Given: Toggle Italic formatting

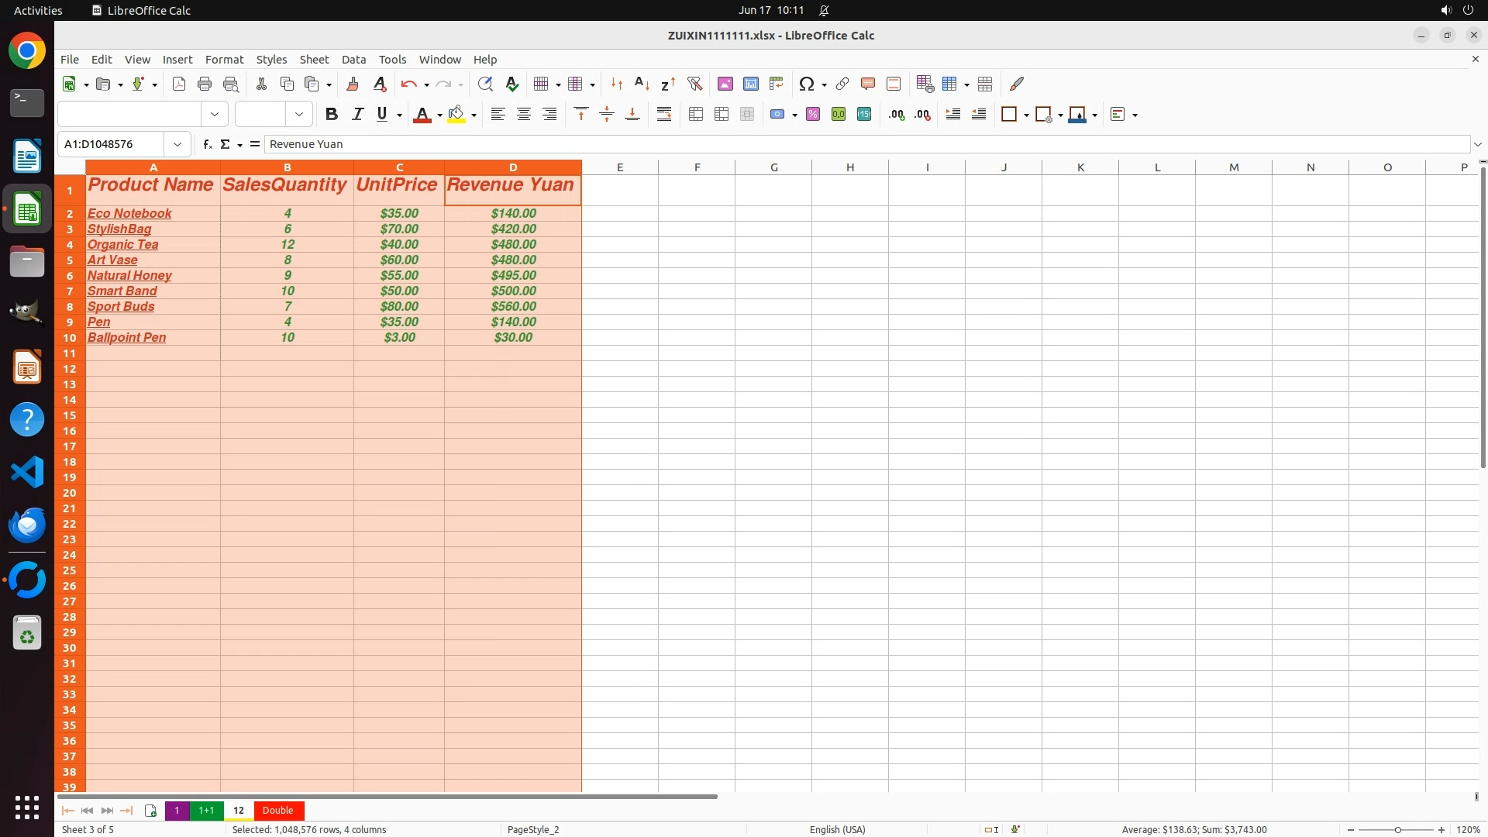Looking at the screenshot, I should [357, 115].
